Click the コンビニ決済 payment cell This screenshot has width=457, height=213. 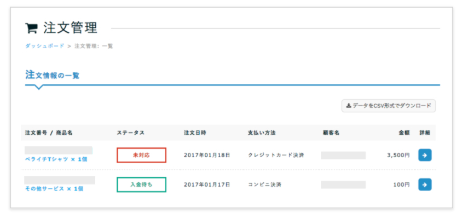265,185
